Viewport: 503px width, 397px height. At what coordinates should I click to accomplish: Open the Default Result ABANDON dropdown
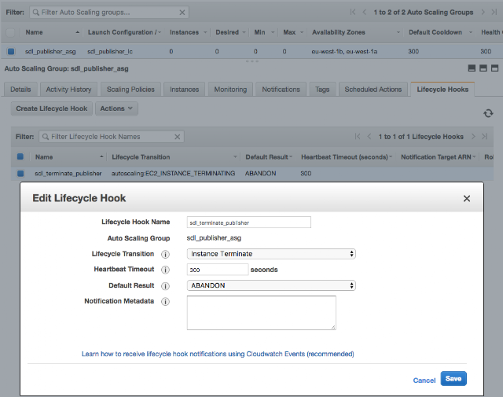pyautogui.click(x=271, y=285)
